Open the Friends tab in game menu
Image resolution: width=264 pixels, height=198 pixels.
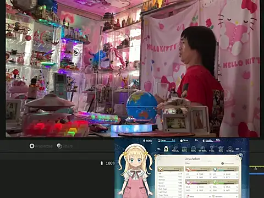(x=175, y=149)
